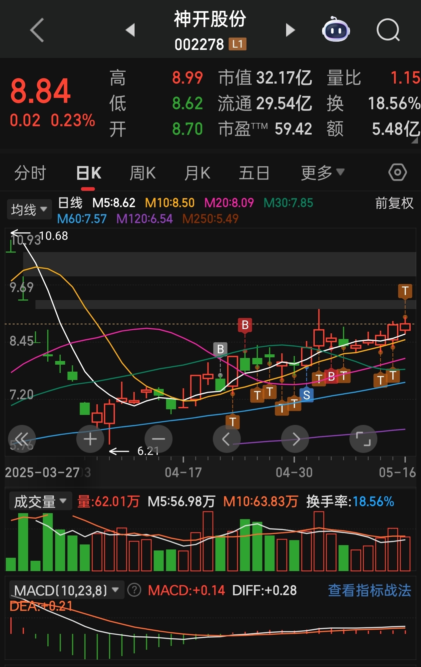Expand the 更多 period menu
The height and width of the screenshot is (667, 421).
point(322,173)
